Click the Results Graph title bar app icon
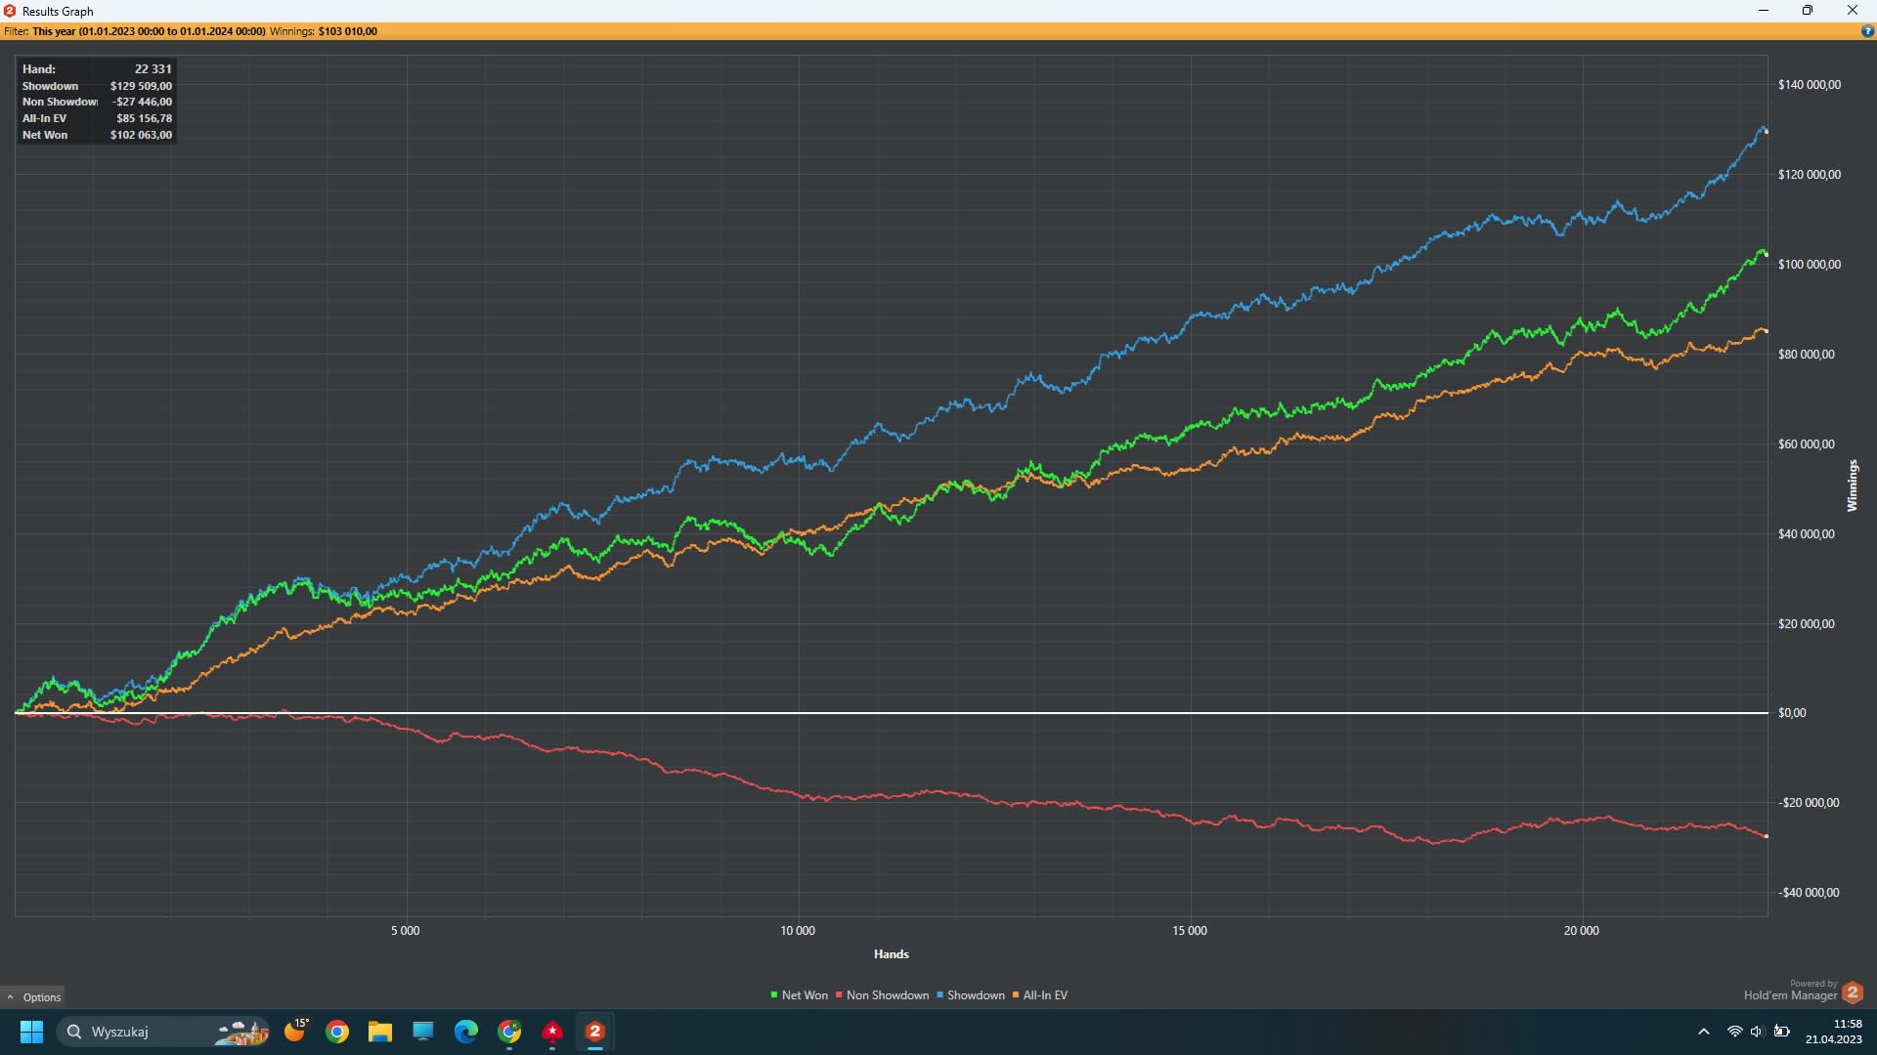This screenshot has height=1055, width=1877. click(x=10, y=11)
